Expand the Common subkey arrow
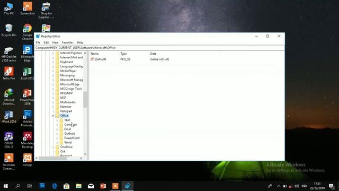 click(57, 125)
